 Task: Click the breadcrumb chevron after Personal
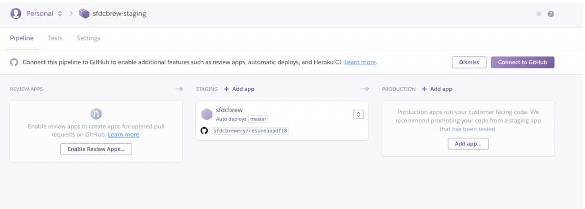(x=71, y=14)
